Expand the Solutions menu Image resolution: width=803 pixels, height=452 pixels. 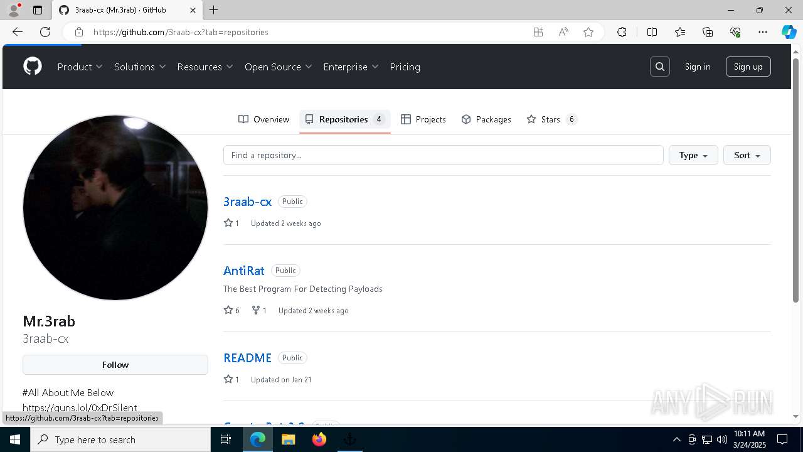click(140, 67)
